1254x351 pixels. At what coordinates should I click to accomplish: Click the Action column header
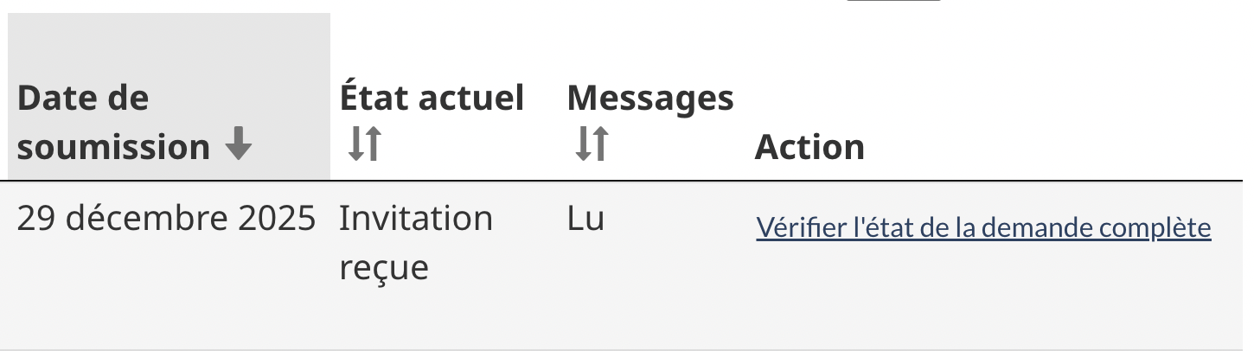(809, 147)
